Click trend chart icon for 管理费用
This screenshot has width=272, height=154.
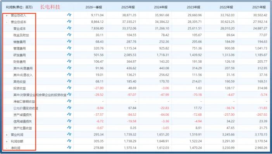(x=69, y=48)
